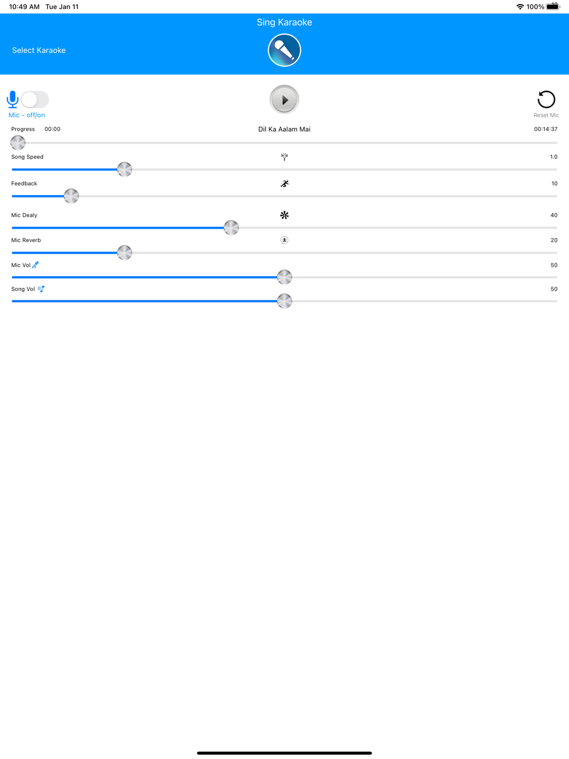Tap the Mic - off/on label
Image resolution: width=569 pixels, height=759 pixels.
tap(27, 115)
